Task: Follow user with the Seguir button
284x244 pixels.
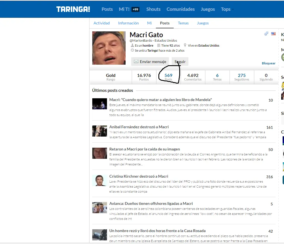Action: click(180, 62)
